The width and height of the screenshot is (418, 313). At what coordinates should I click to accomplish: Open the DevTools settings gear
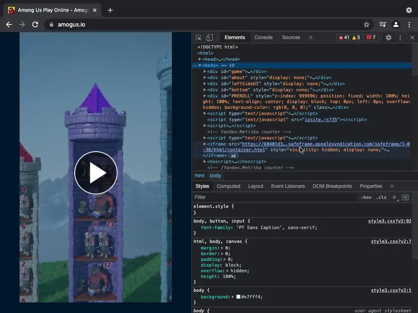[389, 37]
